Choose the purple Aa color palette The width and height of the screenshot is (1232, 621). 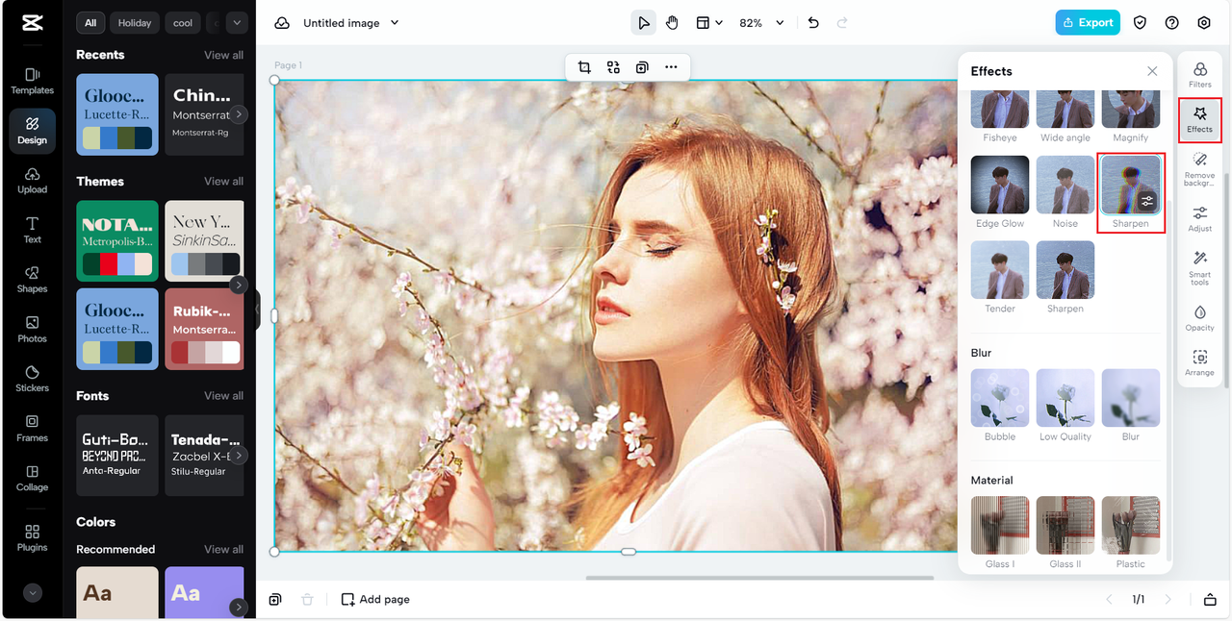[204, 592]
